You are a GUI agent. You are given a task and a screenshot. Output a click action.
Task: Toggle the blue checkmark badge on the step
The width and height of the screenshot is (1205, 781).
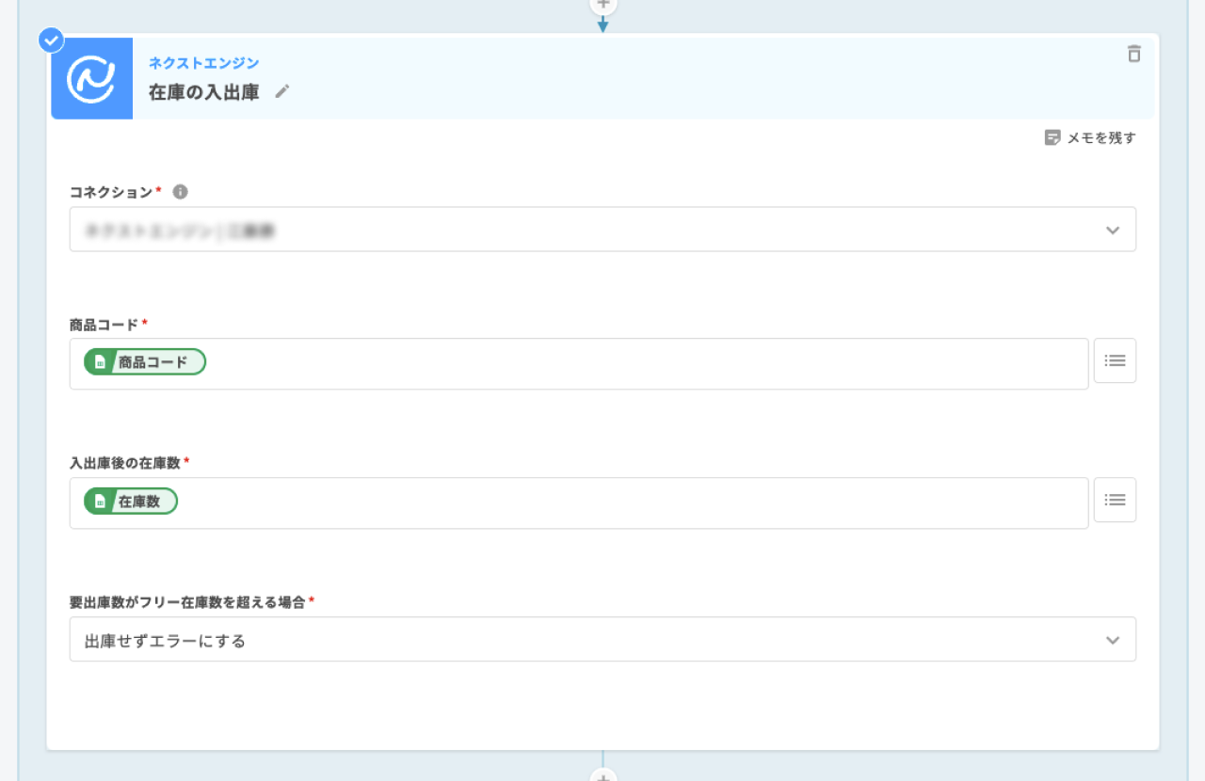click(51, 40)
